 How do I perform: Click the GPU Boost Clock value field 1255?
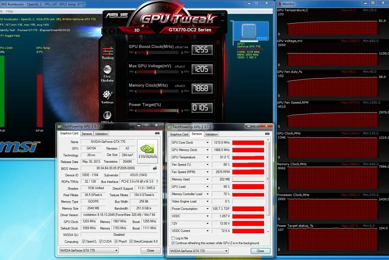(x=202, y=50)
